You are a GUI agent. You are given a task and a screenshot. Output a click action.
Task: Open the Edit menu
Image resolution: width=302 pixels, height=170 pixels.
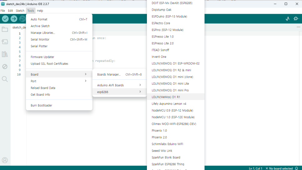[10, 11]
